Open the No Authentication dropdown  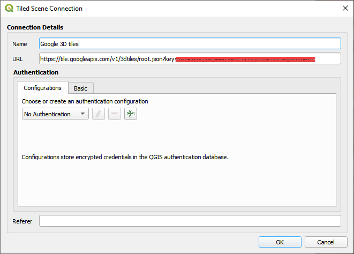(55, 114)
